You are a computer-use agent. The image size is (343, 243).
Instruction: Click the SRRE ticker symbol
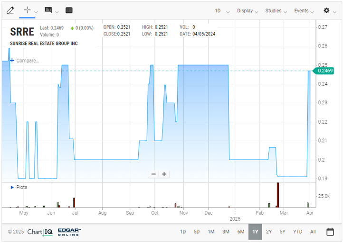pos(22,32)
